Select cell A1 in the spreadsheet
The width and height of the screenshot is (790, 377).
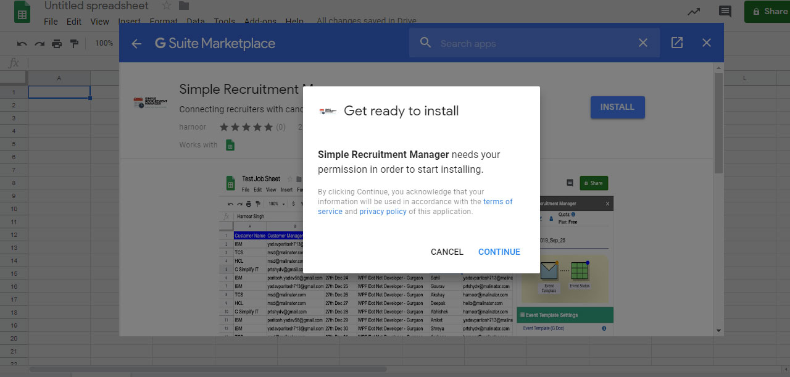(59, 92)
